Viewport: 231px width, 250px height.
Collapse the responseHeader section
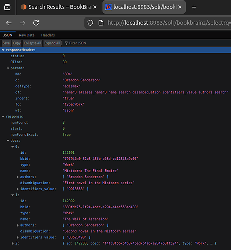3,50
